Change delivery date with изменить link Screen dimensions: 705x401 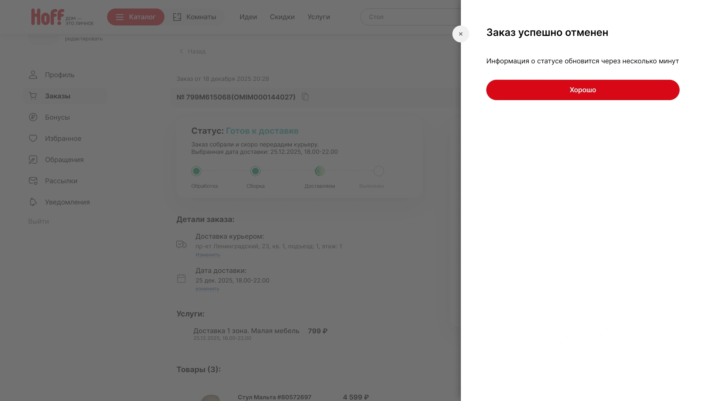click(207, 289)
